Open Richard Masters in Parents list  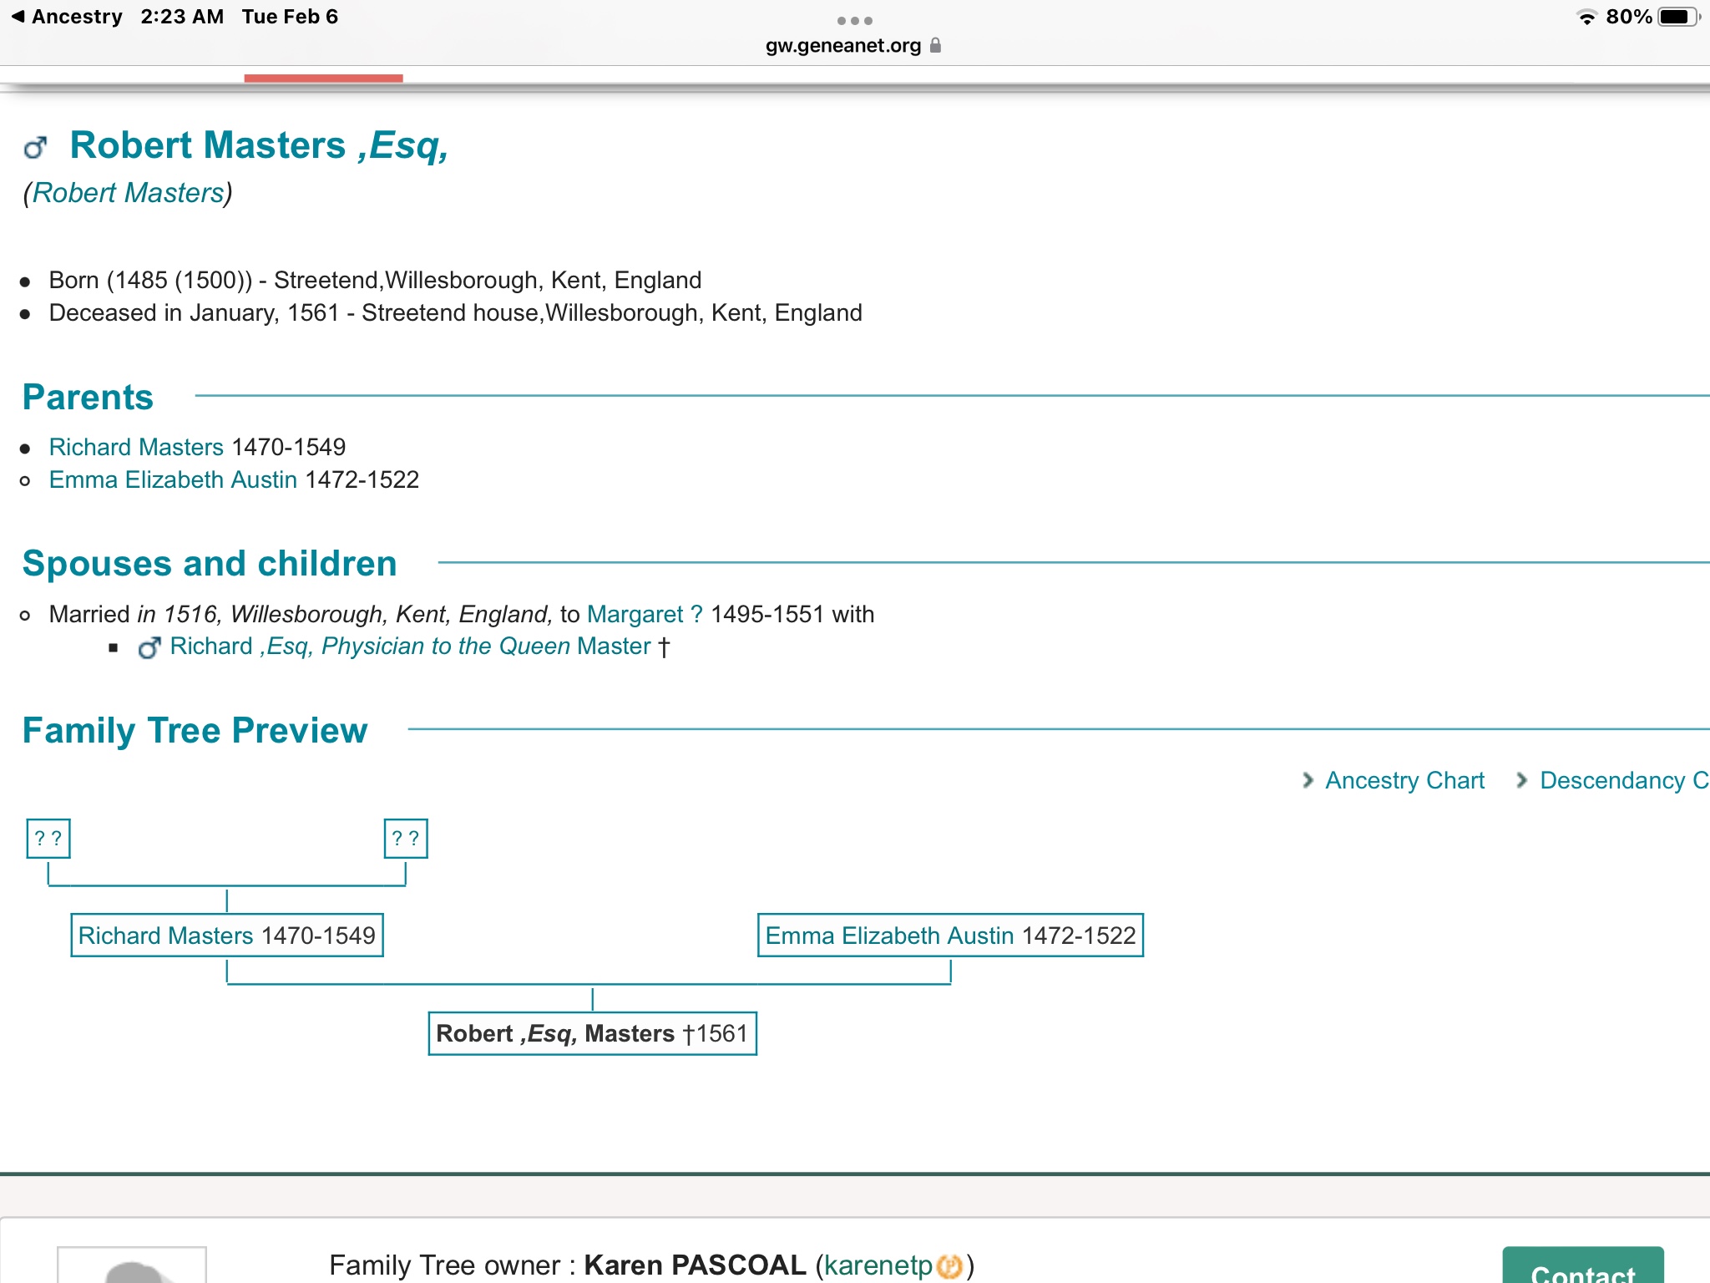[x=136, y=447]
